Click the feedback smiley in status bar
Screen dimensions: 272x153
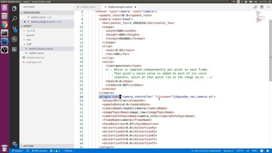[262, 151]
